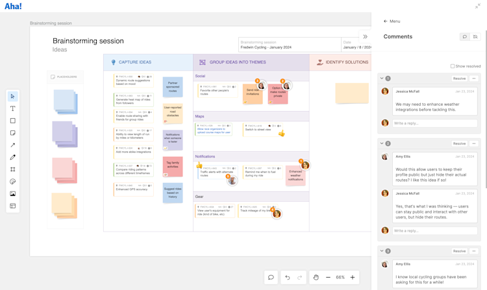Select the Notifications theme row label

205,156
